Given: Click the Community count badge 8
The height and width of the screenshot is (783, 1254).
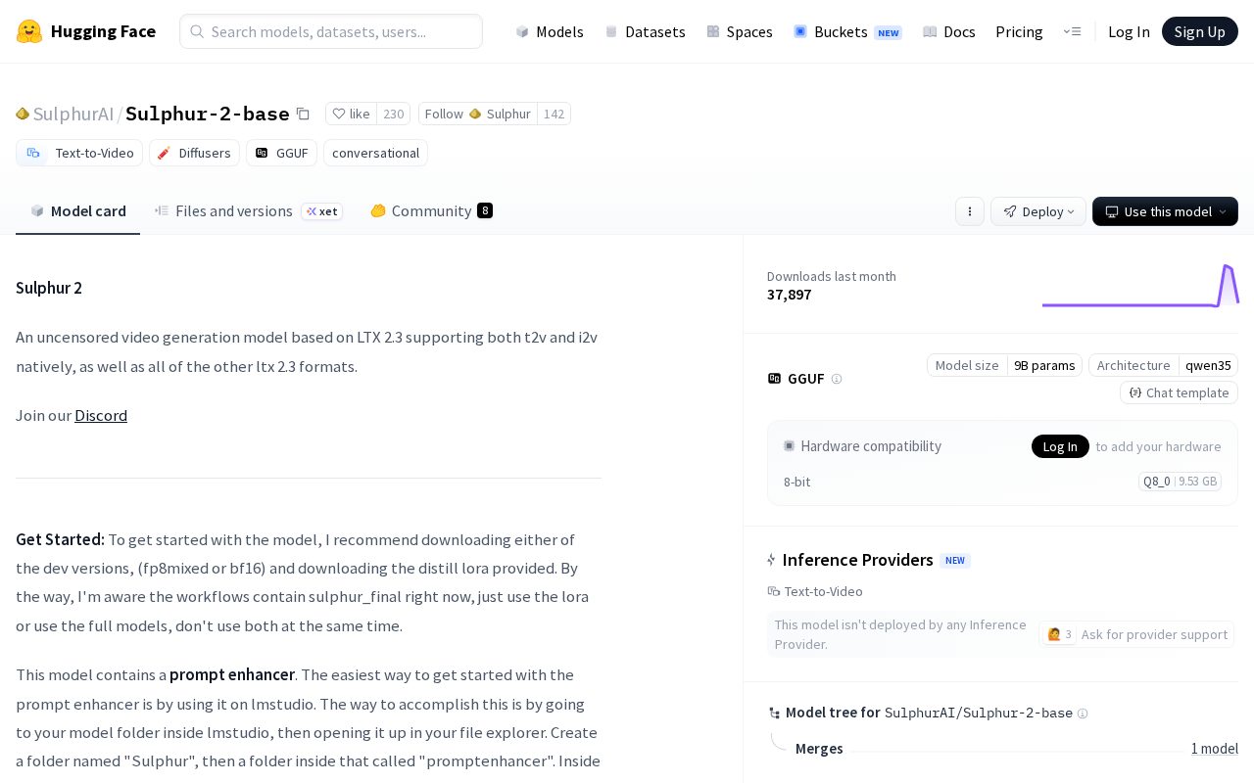Looking at the screenshot, I should (485, 210).
